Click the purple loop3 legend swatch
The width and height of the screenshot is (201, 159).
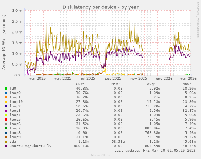click(6, 111)
